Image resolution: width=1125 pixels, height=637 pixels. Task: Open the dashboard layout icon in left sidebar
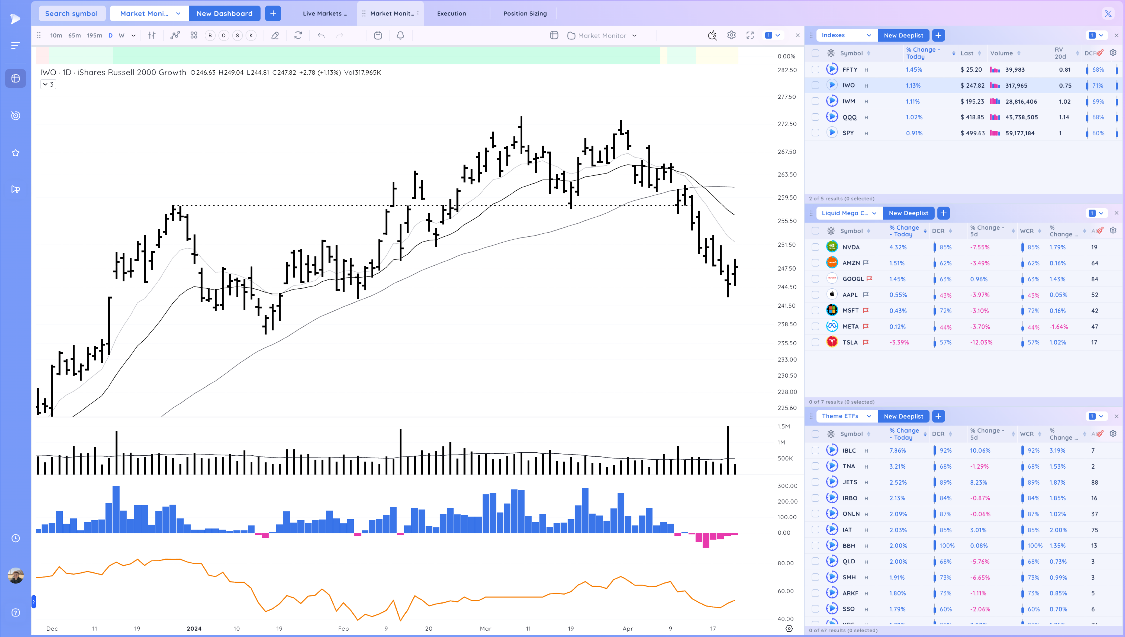(x=15, y=78)
